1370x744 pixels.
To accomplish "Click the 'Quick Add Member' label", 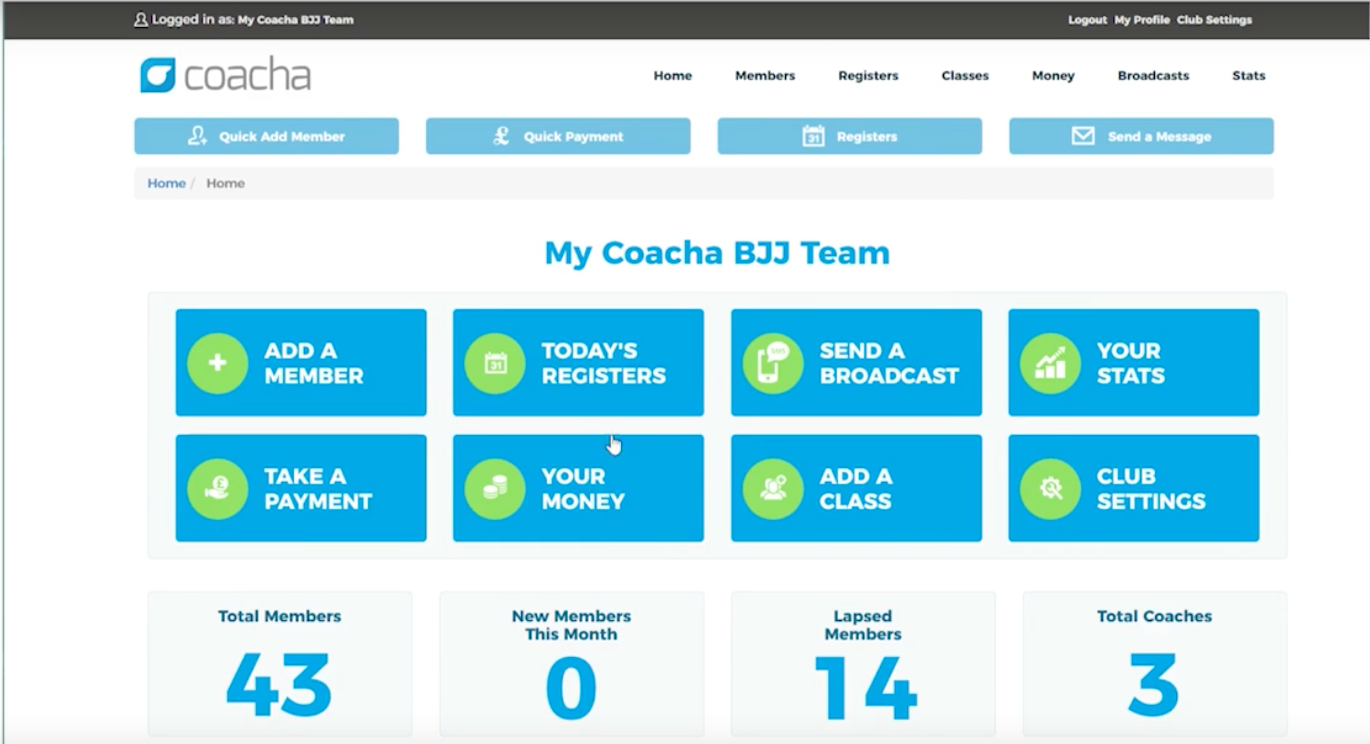I will (x=282, y=137).
